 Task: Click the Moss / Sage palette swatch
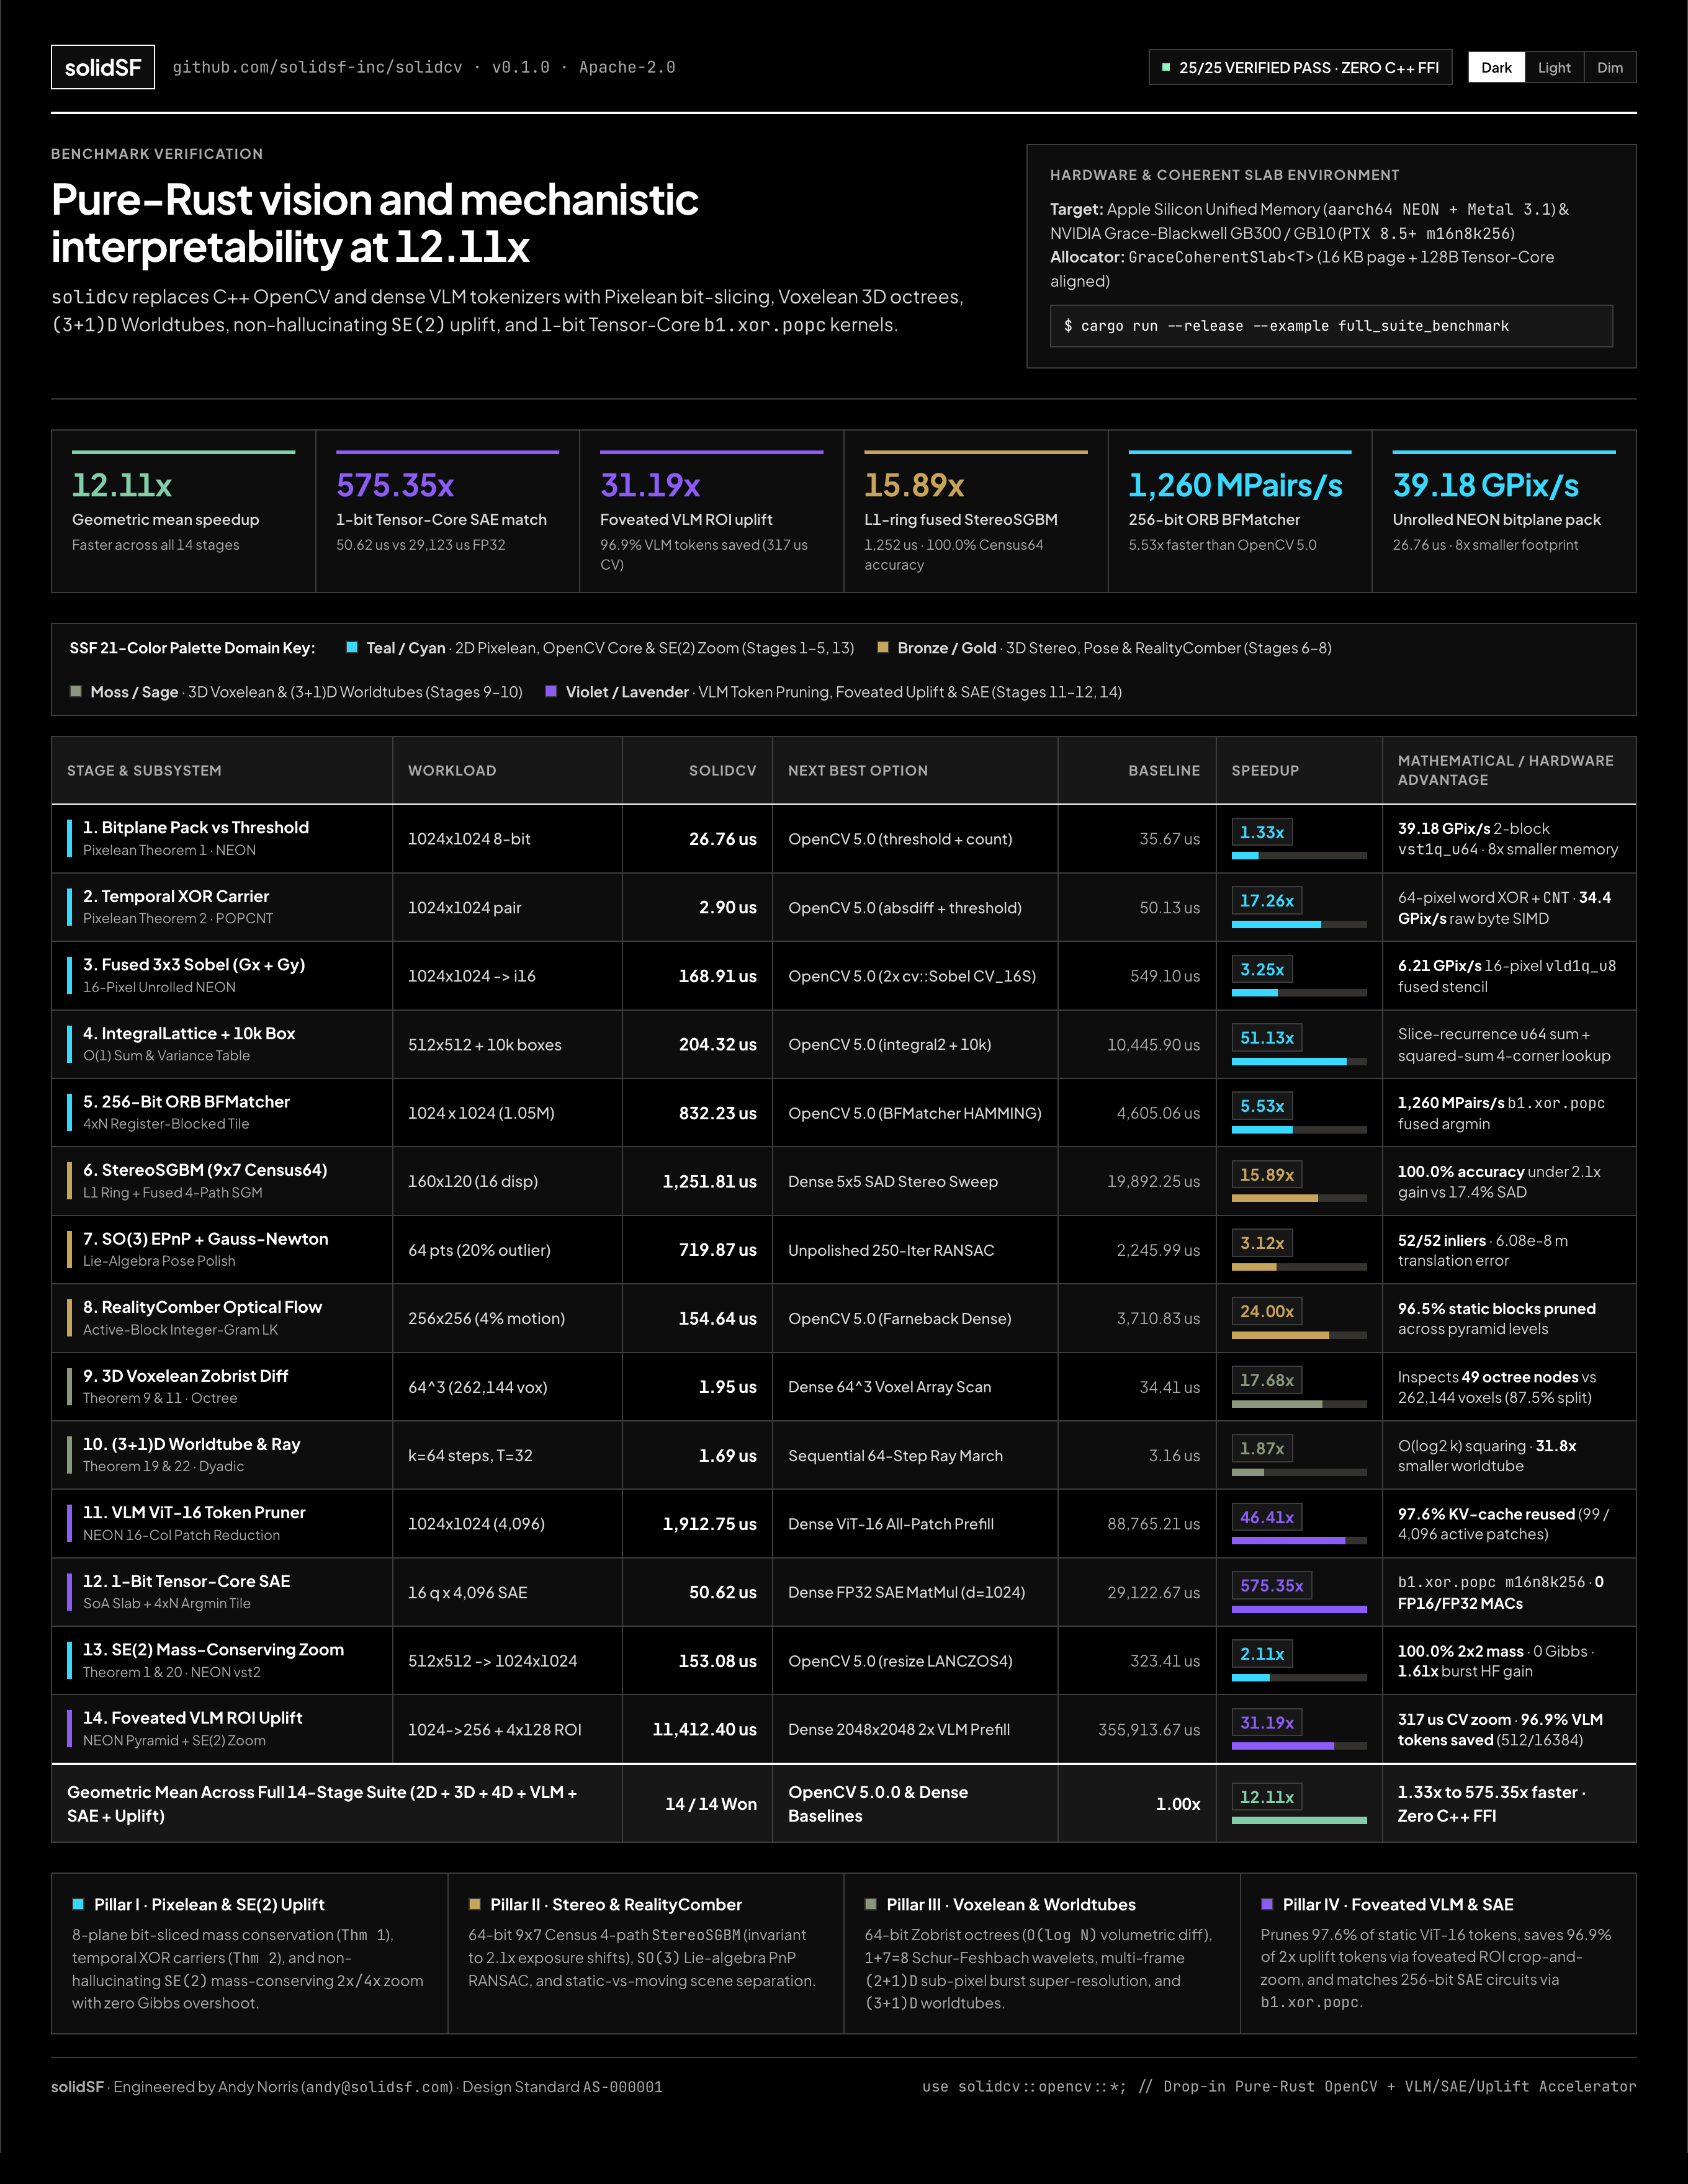coord(75,691)
